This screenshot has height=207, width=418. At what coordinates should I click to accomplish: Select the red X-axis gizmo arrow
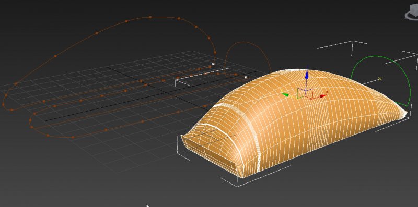(x=323, y=96)
